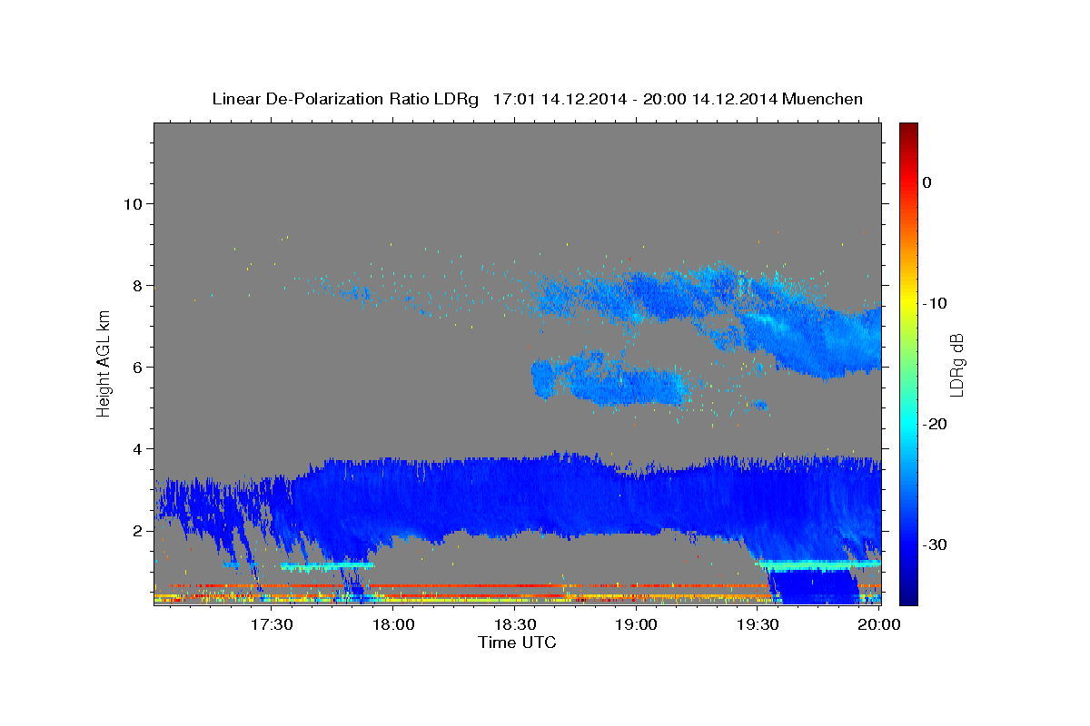1090x726 pixels.
Task: Click the cyan melting layer streak near 19:45
Action: point(817,564)
